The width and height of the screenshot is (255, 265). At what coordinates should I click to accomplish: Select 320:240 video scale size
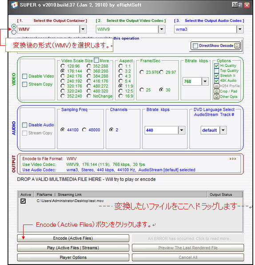tap(63, 91)
